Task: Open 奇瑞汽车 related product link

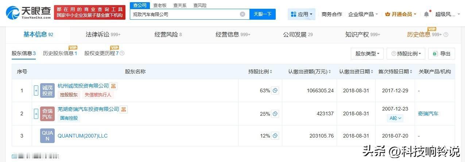Action: tap(428, 114)
